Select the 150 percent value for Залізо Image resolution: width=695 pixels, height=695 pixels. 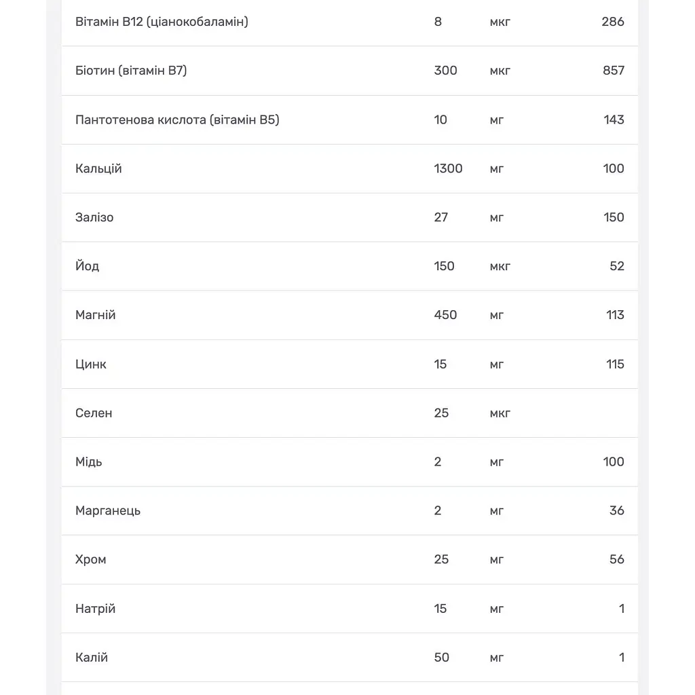(x=614, y=217)
